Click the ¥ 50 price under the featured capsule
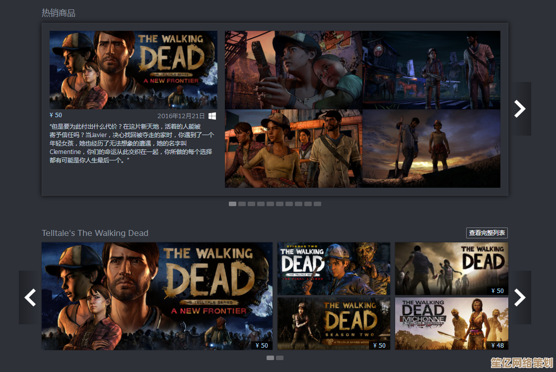Image resolution: width=556 pixels, height=372 pixels. pos(56,115)
